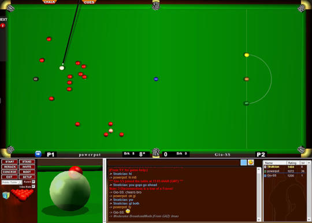Click Stratician's name in the player list
312x223 pixels.
pyautogui.click(x=273, y=167)
